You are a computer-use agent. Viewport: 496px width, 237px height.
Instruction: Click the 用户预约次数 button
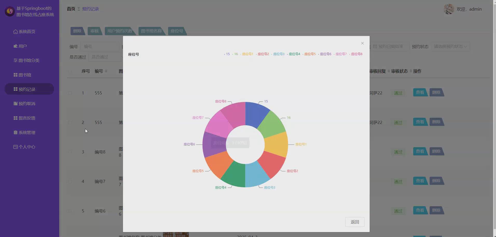(120, 31)
